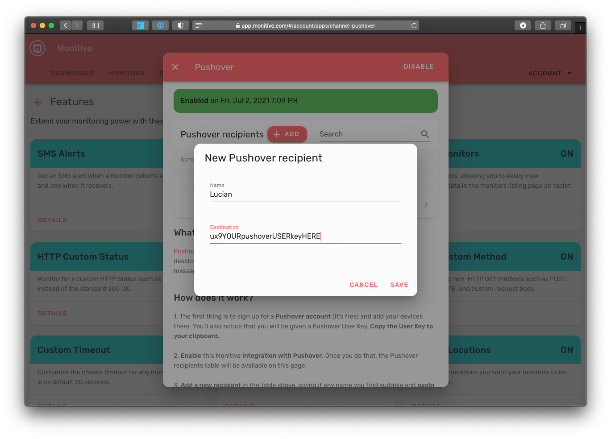
Task: Cancel the new recipient dialog
Action: 363,285
